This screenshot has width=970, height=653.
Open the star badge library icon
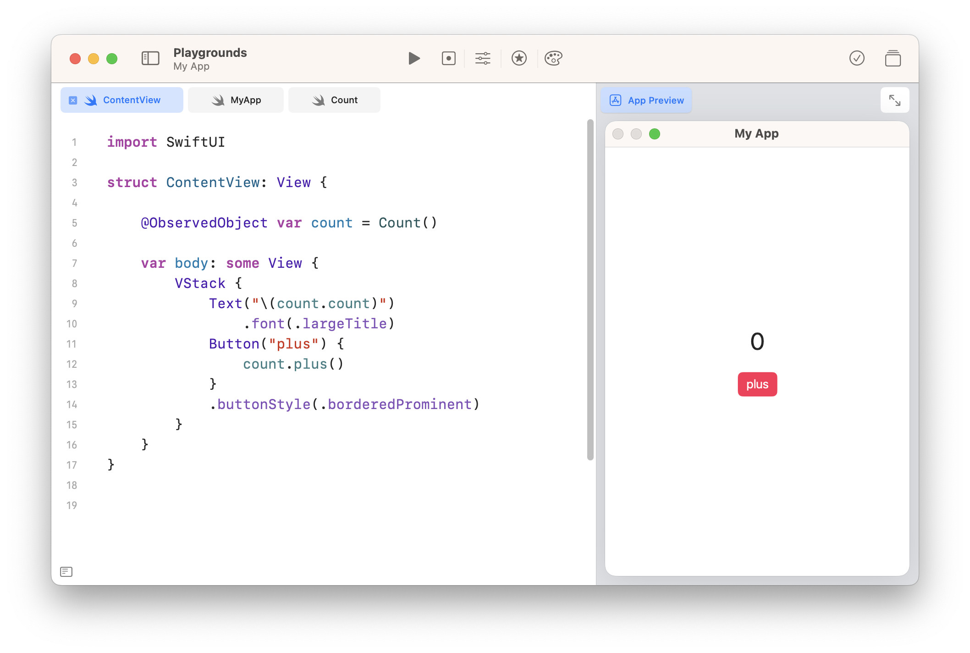pyautogui.click(x=519, y=58)
